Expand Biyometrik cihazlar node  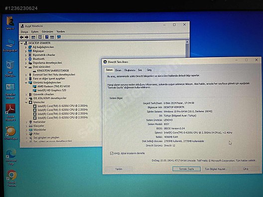pos(26,55)
